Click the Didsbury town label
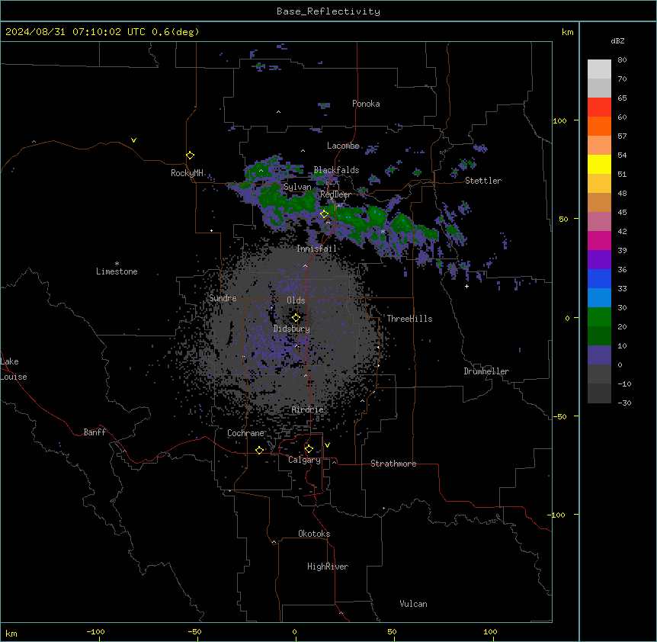 click(x=292, y=329)
